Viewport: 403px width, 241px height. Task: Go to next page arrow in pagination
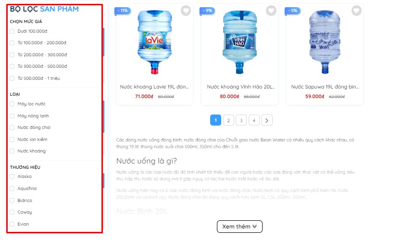(267, 120)
